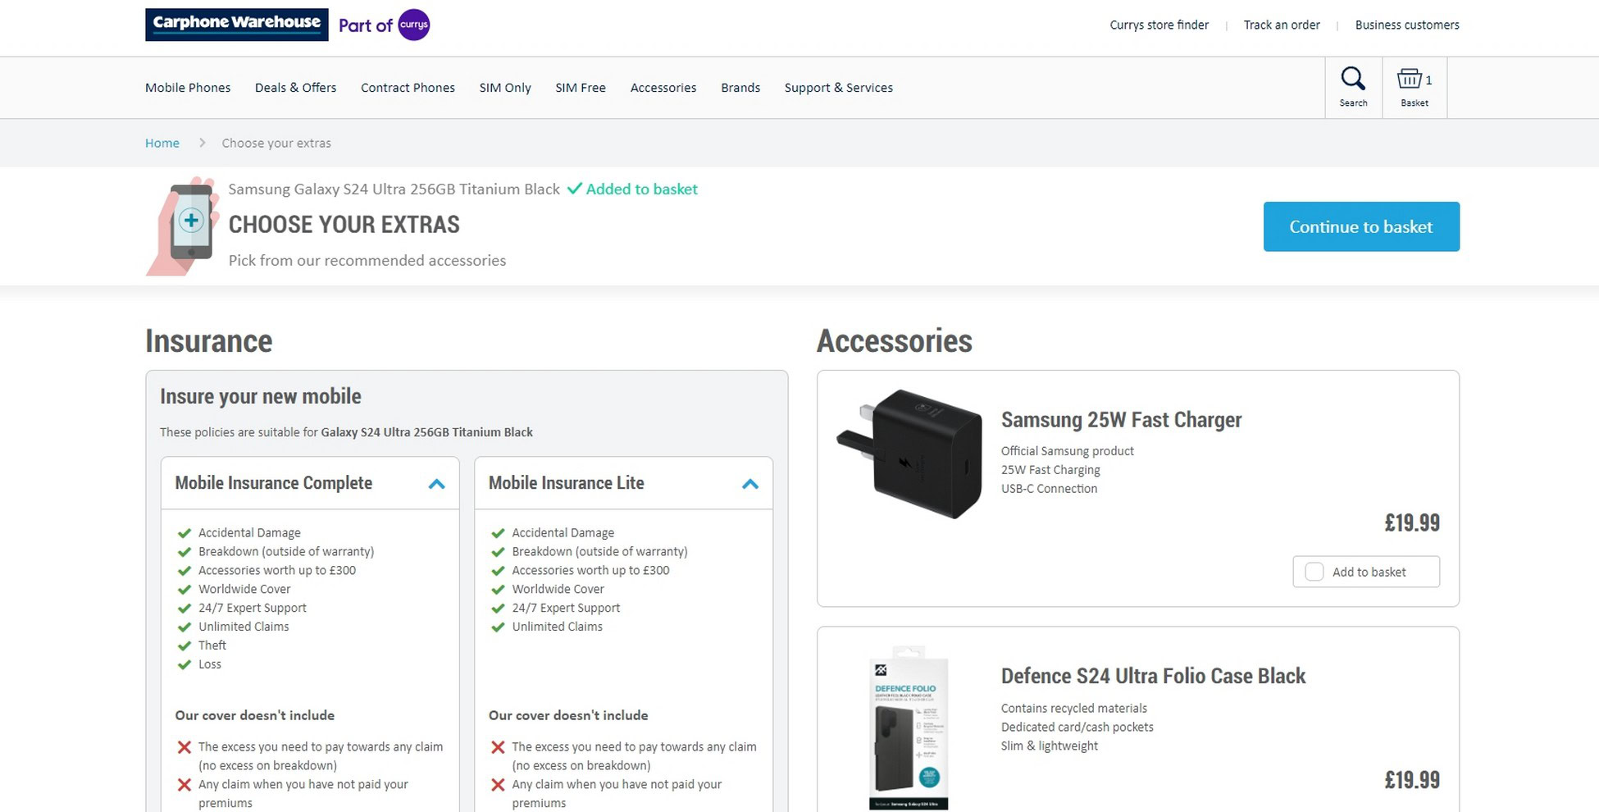View the Defence Folio Case product image
The width and height of the screenshot is (1599, 812).
coord(909,728)
